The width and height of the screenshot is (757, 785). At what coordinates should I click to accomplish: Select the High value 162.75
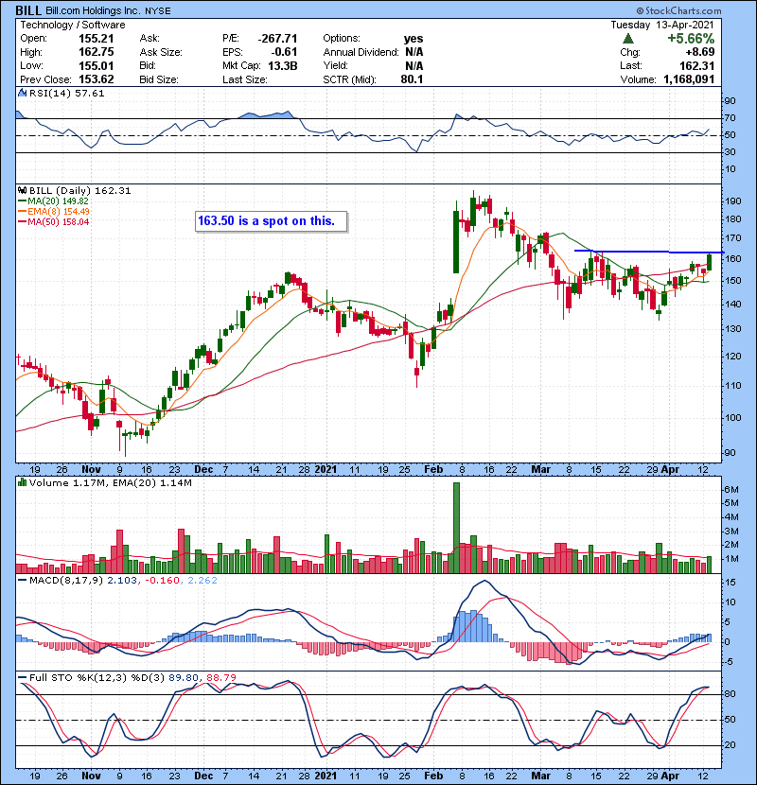(97, 52)
